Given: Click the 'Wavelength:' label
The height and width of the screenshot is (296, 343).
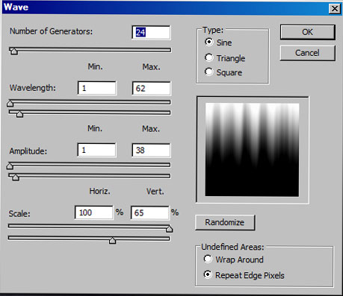Looking at the screenshot, I should click(33, 88).
